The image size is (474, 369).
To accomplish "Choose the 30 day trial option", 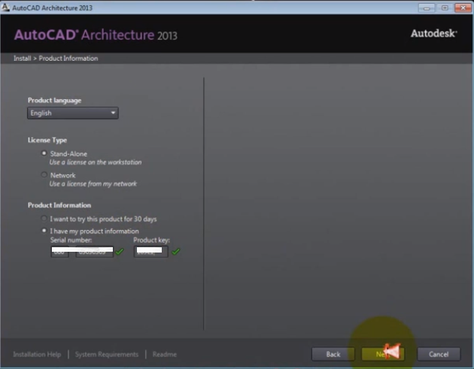I will point(44,219).
